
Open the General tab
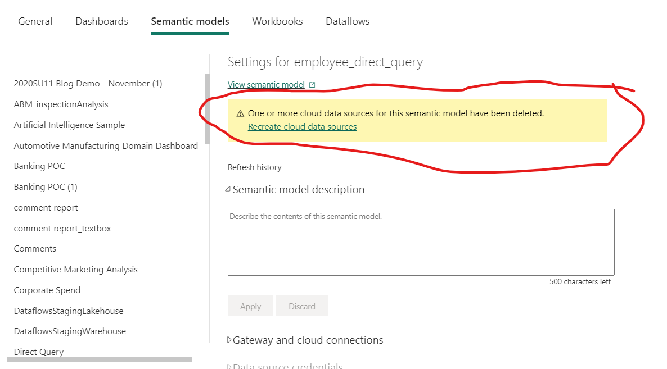(x=35, y=21)
